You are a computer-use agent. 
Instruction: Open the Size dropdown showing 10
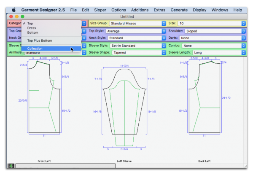pyautogui.click(x=212, y=23)
